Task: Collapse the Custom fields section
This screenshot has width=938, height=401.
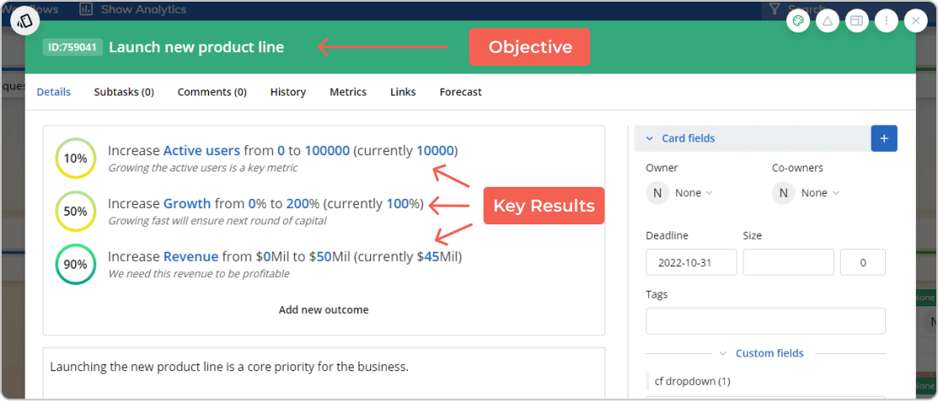Action: click(x=723, y=353)
